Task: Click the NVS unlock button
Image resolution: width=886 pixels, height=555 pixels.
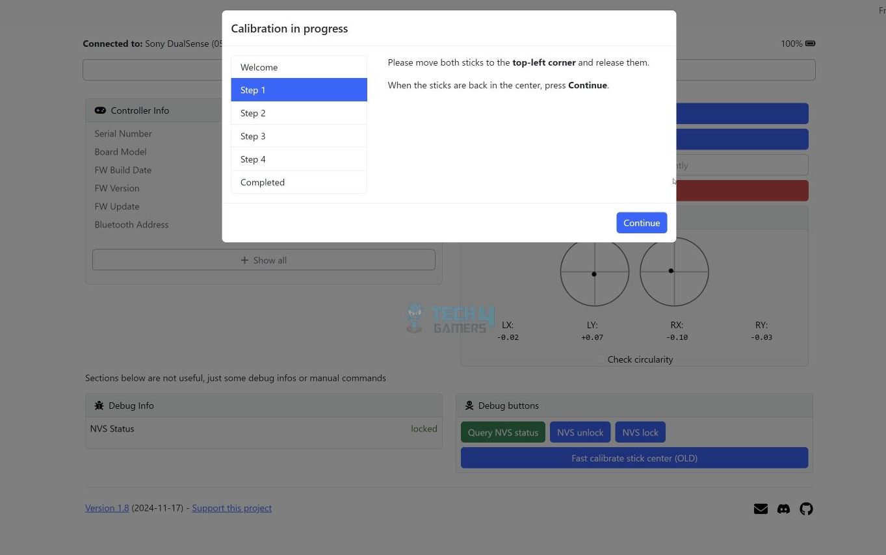Action: pos(580,432)
